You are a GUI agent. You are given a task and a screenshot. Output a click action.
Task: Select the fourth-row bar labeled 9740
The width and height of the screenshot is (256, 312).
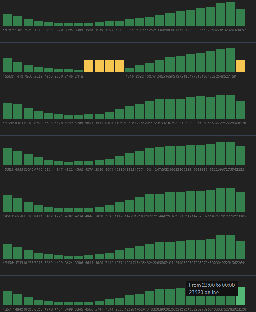coord(38,161)
